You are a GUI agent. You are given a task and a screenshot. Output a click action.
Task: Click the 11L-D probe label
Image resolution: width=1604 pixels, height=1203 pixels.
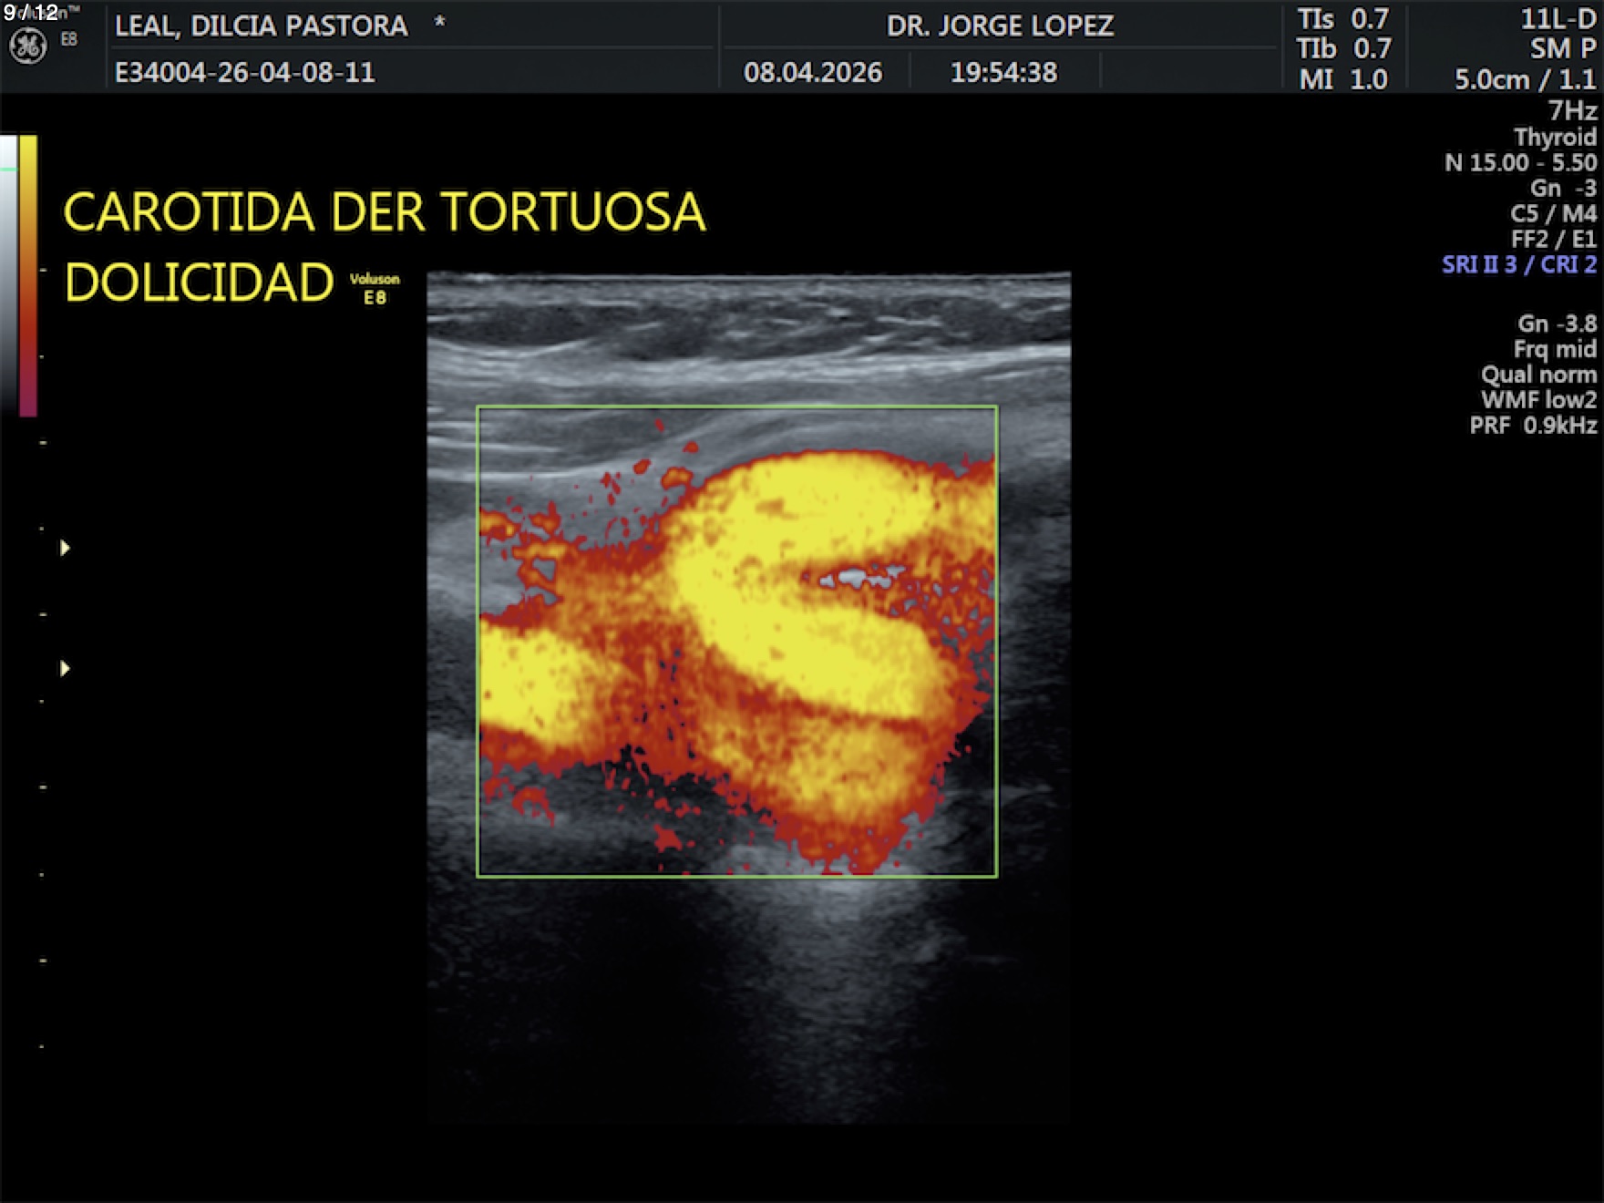pos(1558,19)
